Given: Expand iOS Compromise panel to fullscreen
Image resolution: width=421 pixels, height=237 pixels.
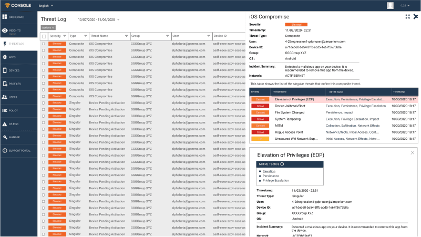Looking at the screenshot, I should pyautogui.click(x=408, y=17).
